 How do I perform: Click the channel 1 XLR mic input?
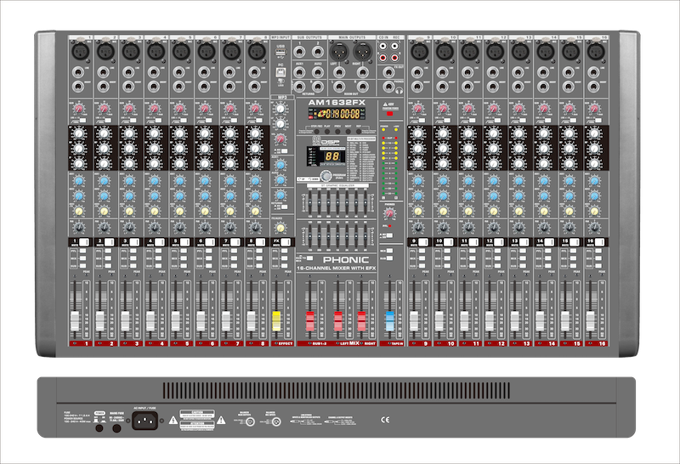tap(80, 52)
